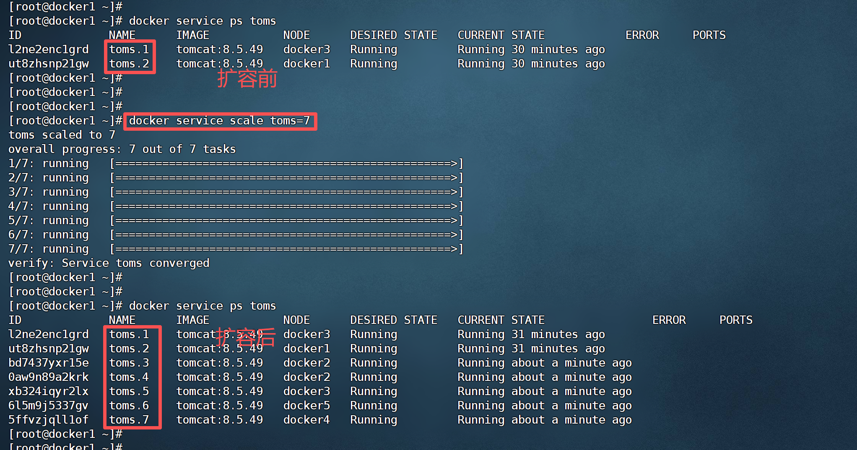Click the "4/7: running" progress line
Screen dimensions: 857x450
(236, 206)
